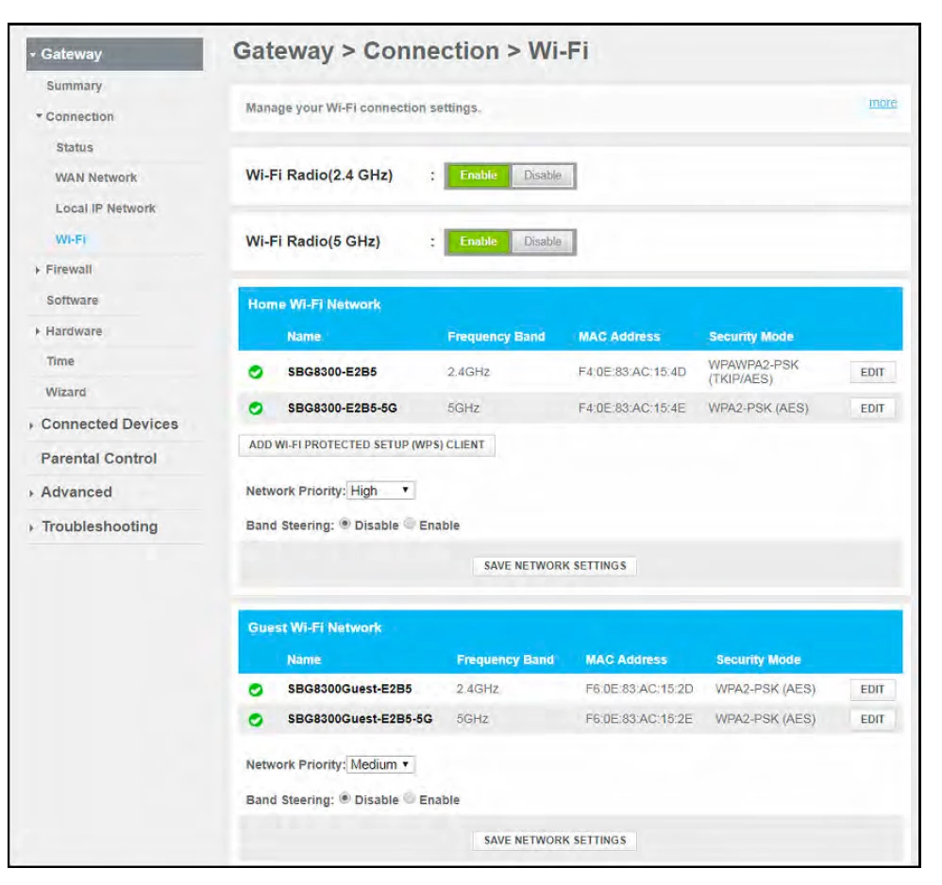Click green check icon beside SBG8300Guest-E2B5-5G
Viewport: 942px width, 885px height.
click(x=256, y=719)
